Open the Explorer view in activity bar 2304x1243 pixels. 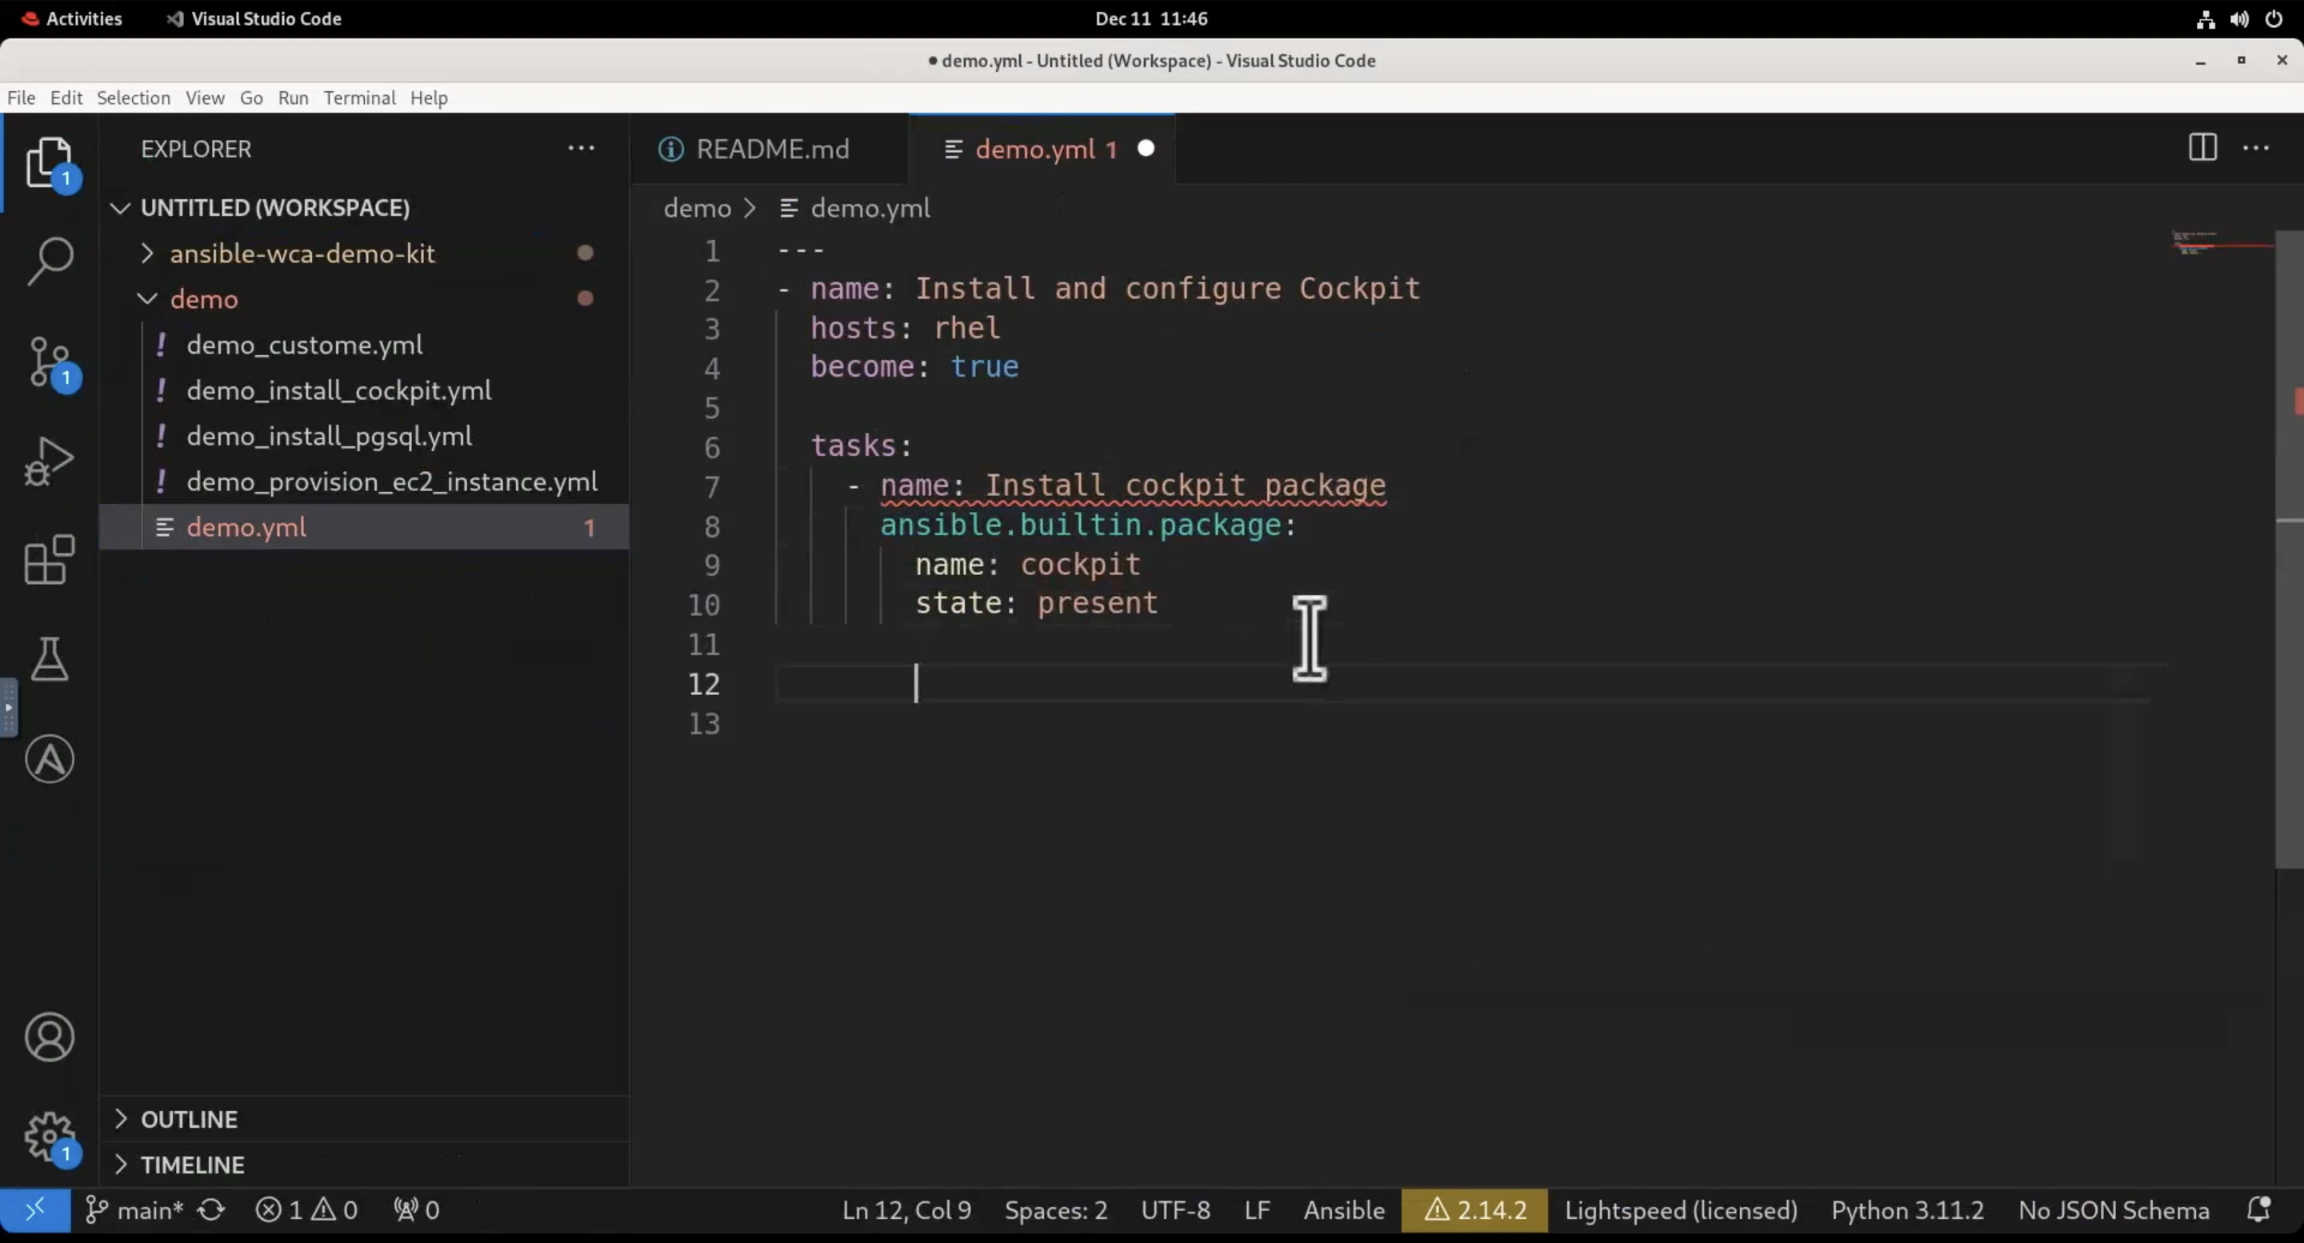pyautogui.click(x=49, y=162)
